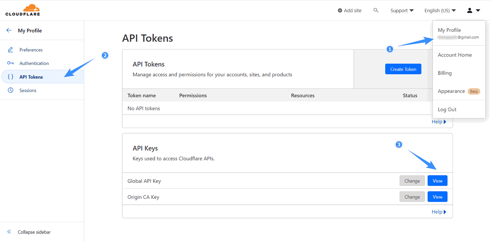This screenshot has width=491, height=241.
Task: Click the Preferences pencil icon
Action: [11, 50]
